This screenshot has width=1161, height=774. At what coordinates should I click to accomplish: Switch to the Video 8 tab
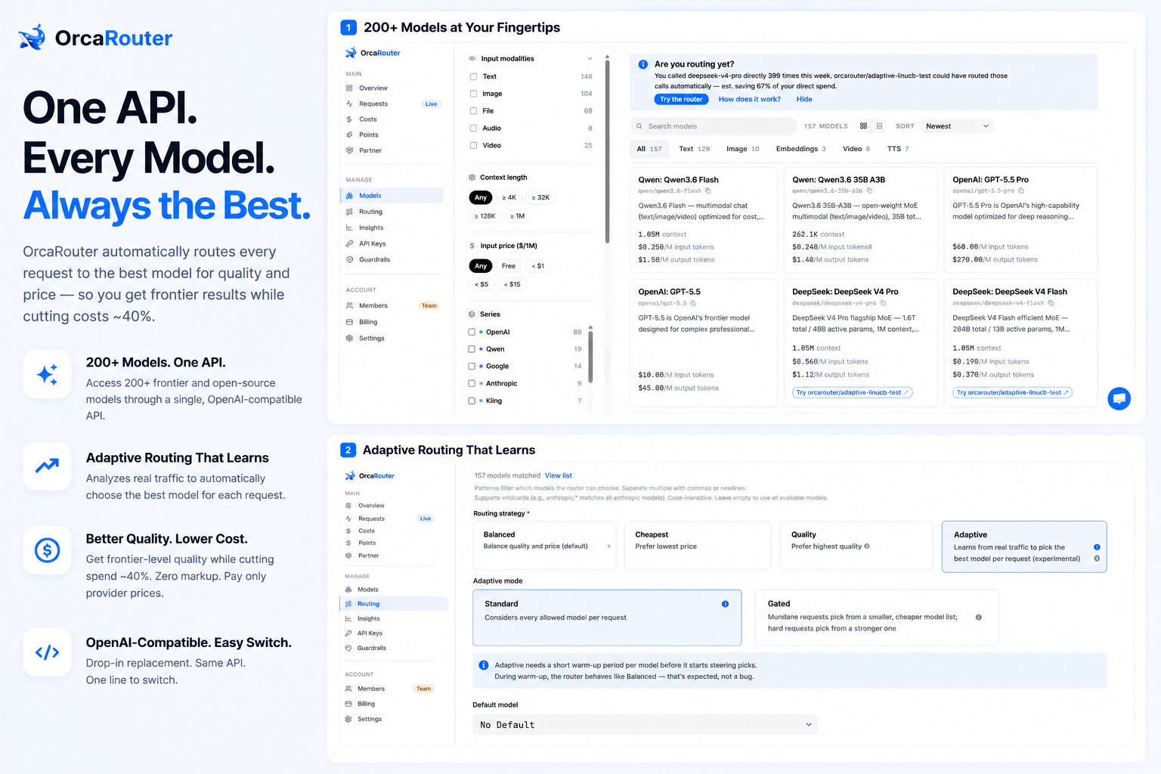856,149
